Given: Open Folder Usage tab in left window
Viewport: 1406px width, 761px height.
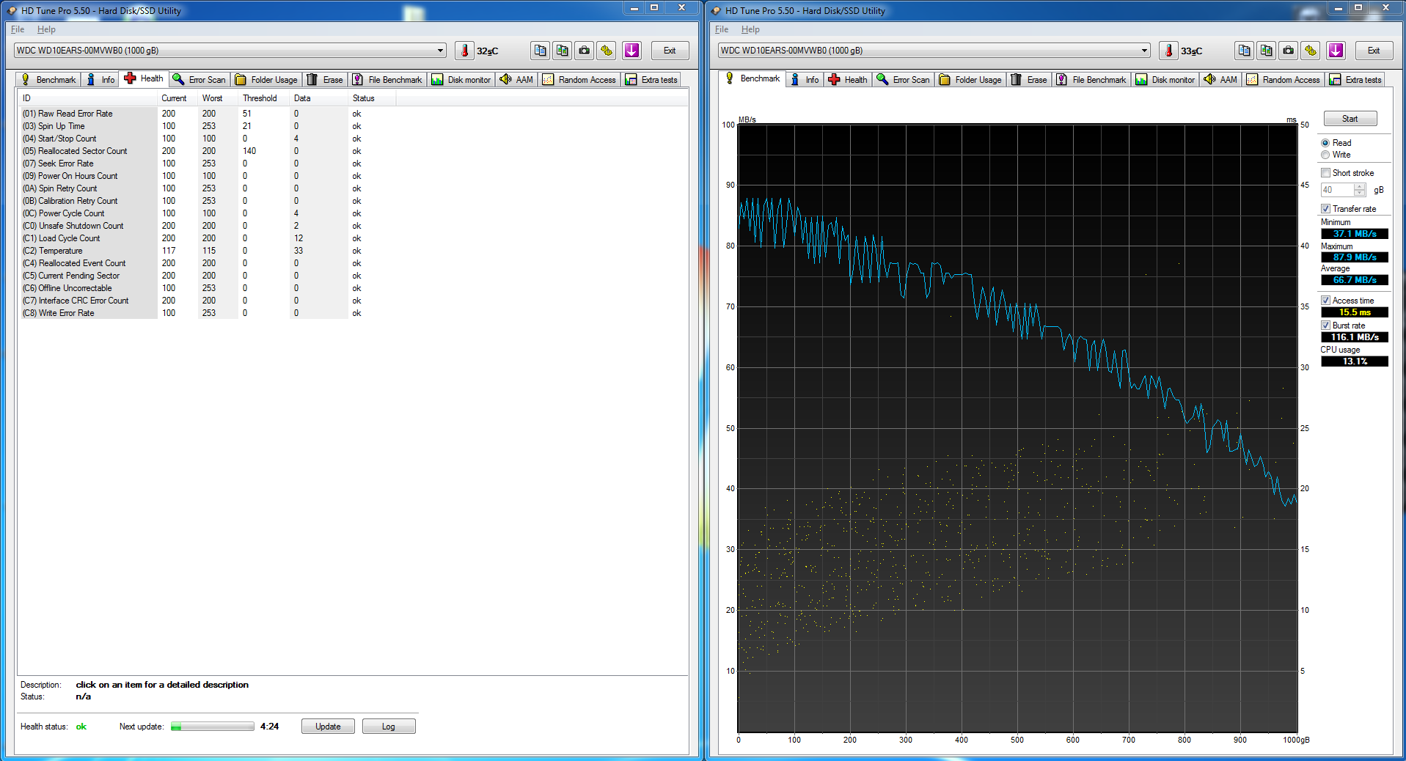Looking at the screenshot, I should pos(266,80).
